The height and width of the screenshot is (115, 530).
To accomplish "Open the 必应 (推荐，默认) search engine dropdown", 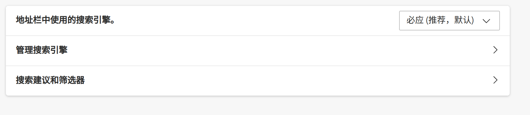I will (449, 21).
